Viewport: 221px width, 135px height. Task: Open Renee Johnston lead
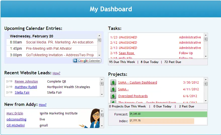[26, 82]
